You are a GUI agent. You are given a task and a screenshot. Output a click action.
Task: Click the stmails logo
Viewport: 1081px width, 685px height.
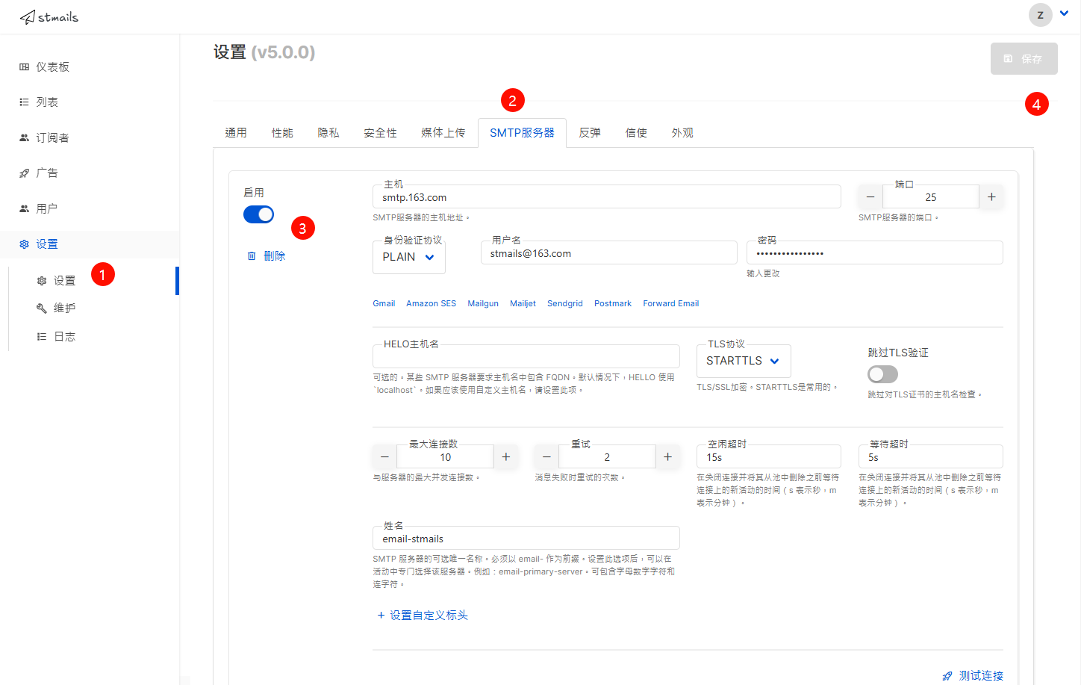point(48,16)
